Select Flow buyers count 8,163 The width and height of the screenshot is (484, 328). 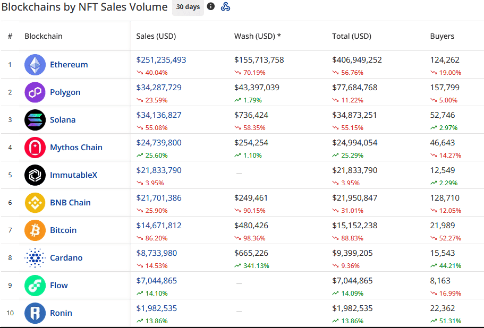[440, 281]
